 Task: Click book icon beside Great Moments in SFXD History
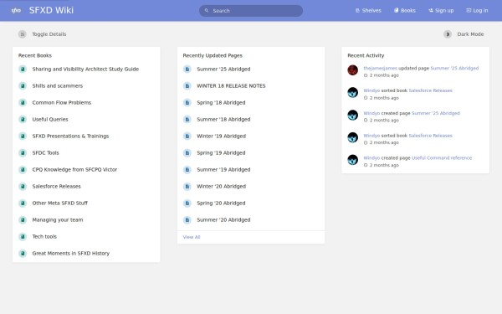[x=23, y=253]
